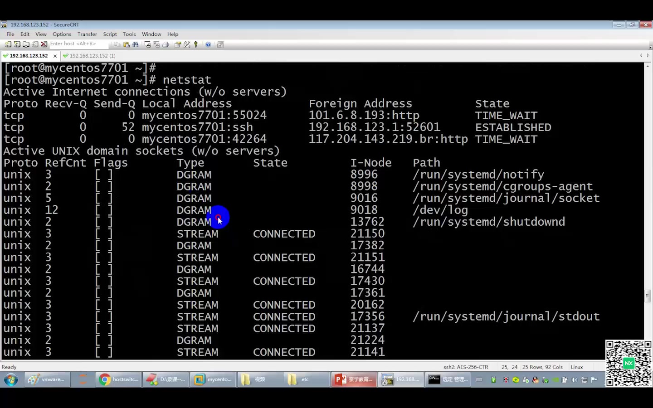
Task: Click the Quick Connect toolbar icon
Action: point(17,44)
